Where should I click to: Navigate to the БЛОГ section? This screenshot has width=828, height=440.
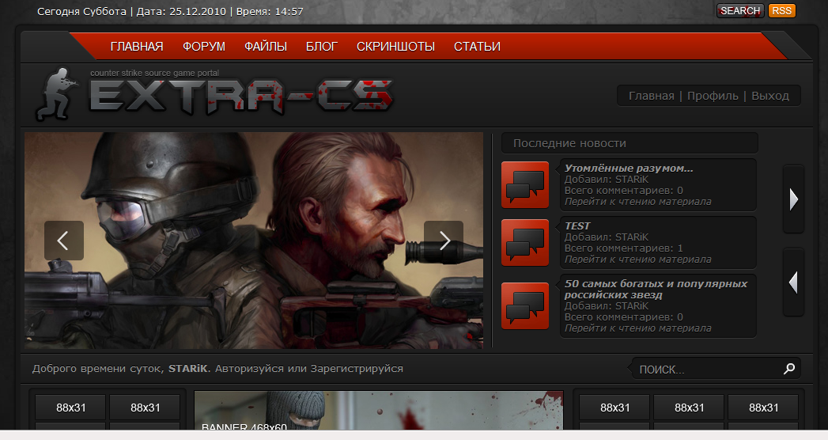322,47
